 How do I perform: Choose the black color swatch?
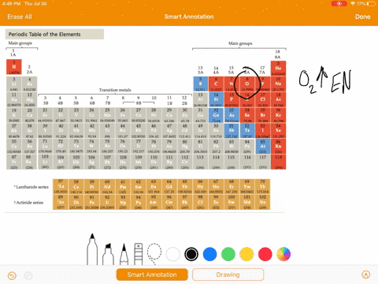(191, 254)
